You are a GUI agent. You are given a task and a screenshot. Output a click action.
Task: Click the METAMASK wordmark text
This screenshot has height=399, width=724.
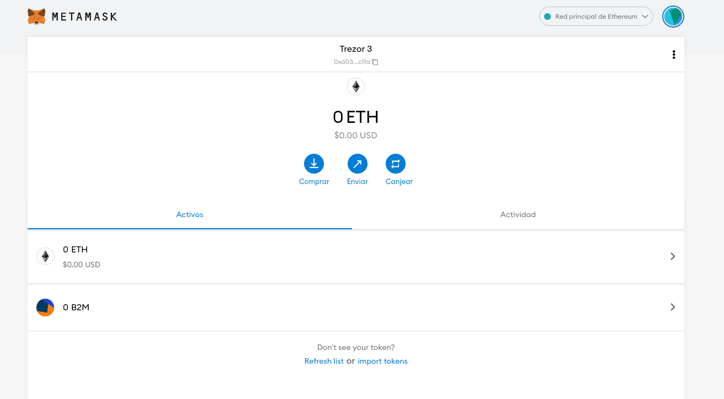click(84, 17)
